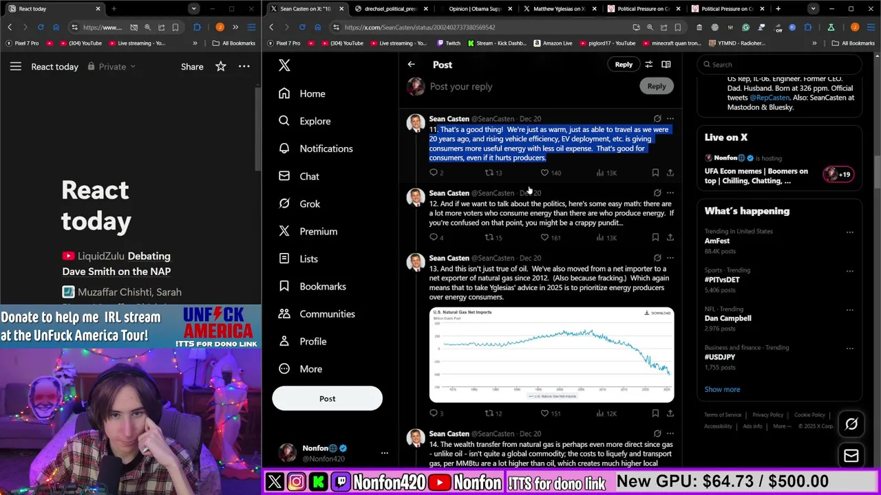This screenshot has height=495, width=881.
Task: Click Show more under trends
Action: coord(722,389)
